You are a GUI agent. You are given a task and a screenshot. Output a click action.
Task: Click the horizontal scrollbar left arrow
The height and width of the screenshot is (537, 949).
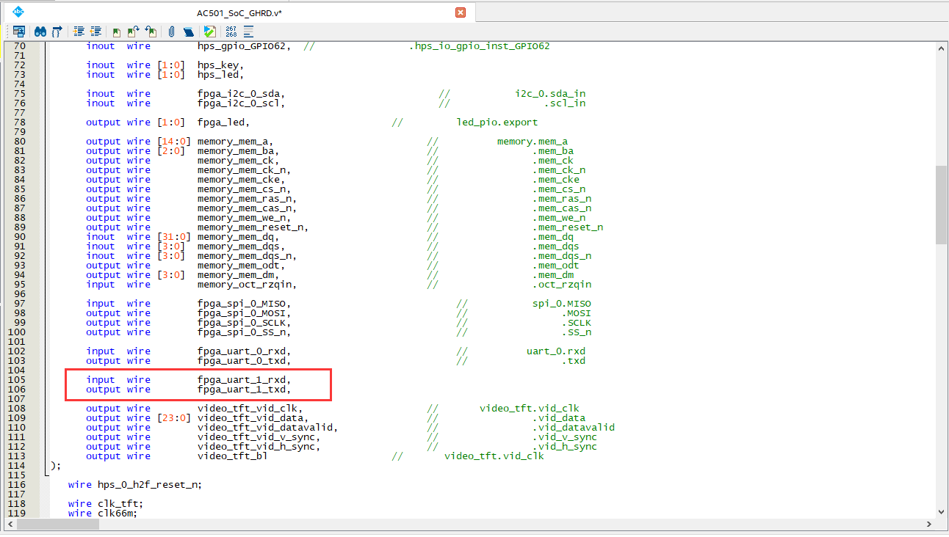(x=11, y=524)
